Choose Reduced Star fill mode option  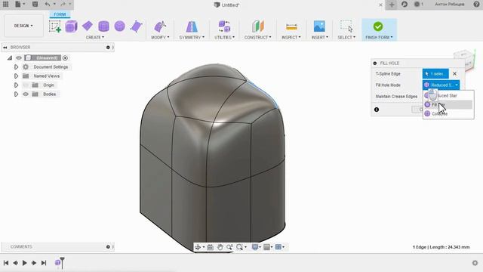click(448, 96)
